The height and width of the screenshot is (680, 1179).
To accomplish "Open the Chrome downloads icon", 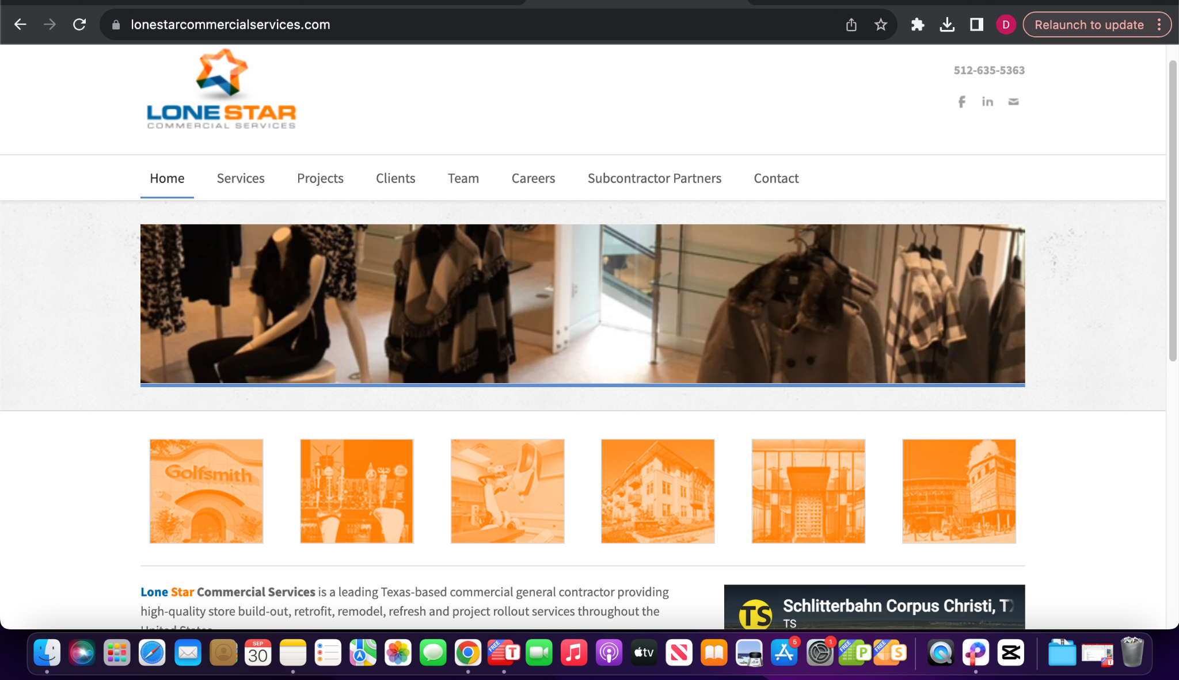I will tap(947, 25).
